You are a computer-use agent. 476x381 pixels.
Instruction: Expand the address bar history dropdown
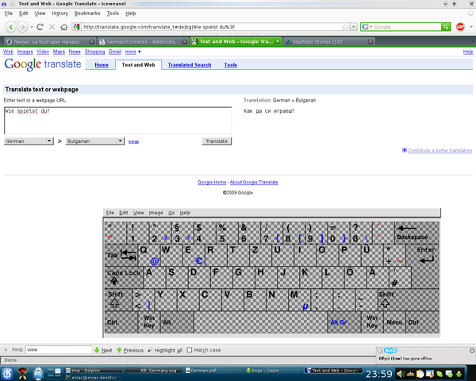[353, 27]
